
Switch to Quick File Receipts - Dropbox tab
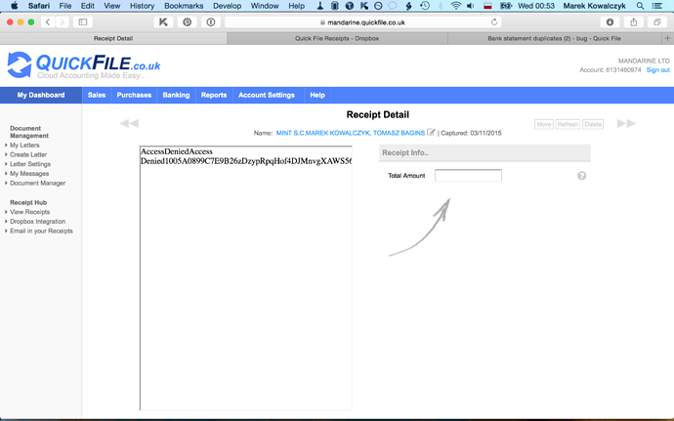point(336,38)
